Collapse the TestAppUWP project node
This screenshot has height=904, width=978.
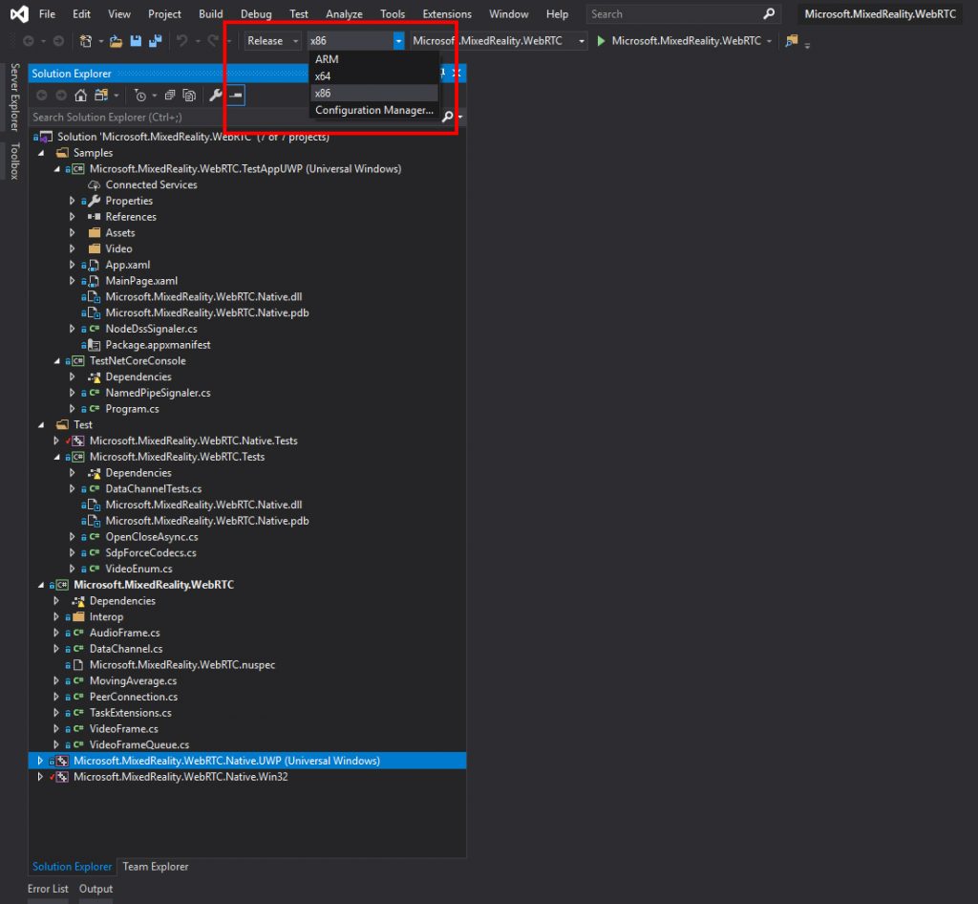tap(56, 169)
